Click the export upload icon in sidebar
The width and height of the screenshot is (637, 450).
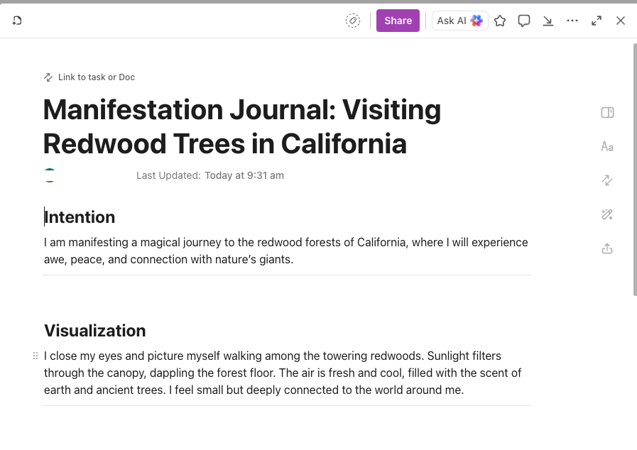pos(607,248)
